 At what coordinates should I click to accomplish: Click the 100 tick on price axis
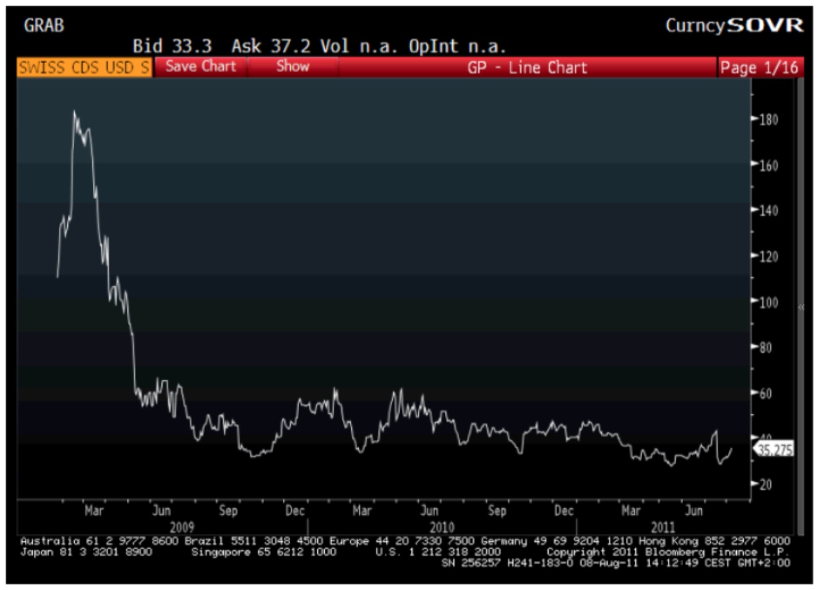point(768,302)
